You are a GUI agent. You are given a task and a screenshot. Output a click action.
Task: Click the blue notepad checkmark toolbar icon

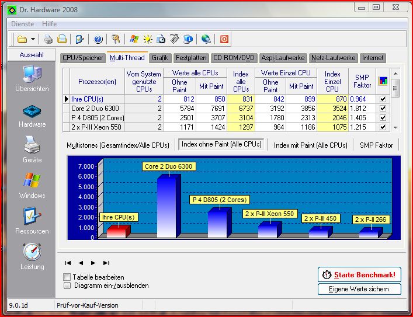tap(79, 40)
